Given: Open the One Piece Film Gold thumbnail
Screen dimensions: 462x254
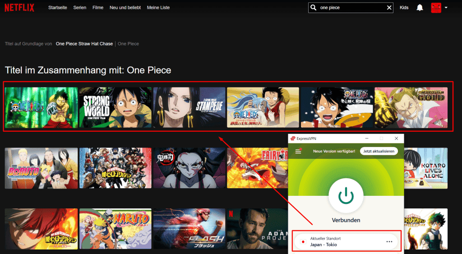Looking at the screenshot, I should coord(411,107).
